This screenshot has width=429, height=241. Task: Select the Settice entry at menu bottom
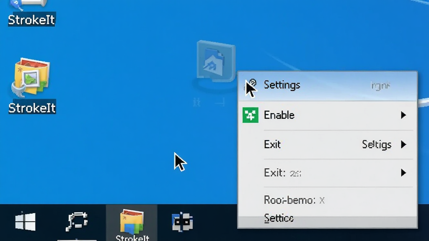click(328, 218)
